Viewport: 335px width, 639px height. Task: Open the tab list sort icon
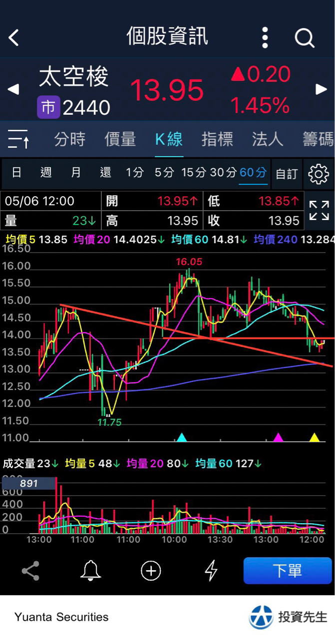pos(18,139)
